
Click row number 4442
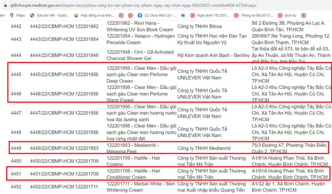16,26
